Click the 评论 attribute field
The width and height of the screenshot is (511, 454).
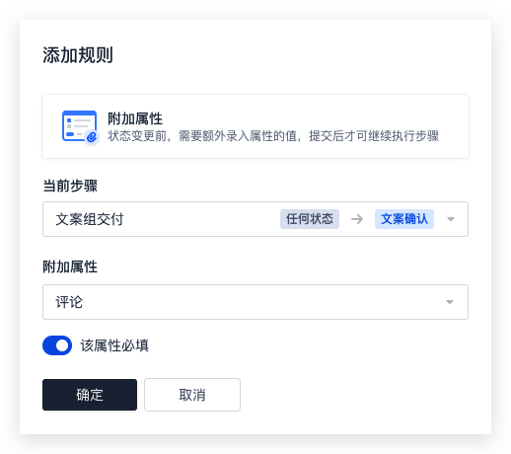pos(255,302)
